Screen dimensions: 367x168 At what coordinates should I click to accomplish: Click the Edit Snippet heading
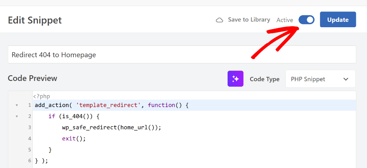pos(35,20)
